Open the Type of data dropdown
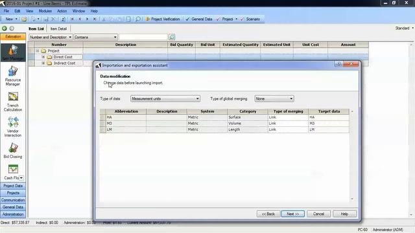The width and height of the screenshot is (415, 233). [x=197, y=99]
